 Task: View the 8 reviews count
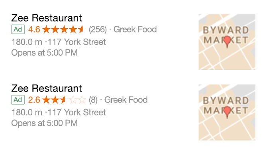[93, 100]
